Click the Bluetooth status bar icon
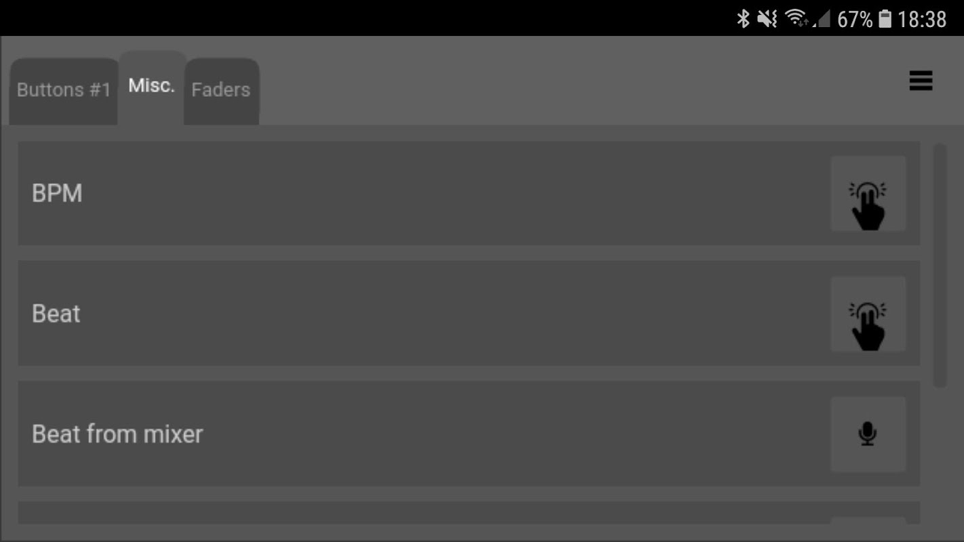 [x=744, y=19]
